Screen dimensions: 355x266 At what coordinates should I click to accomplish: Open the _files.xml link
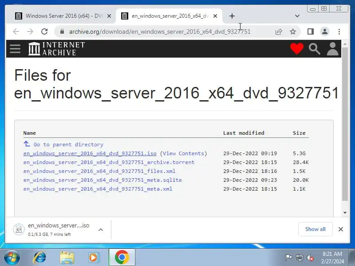[x=99, y=171]
